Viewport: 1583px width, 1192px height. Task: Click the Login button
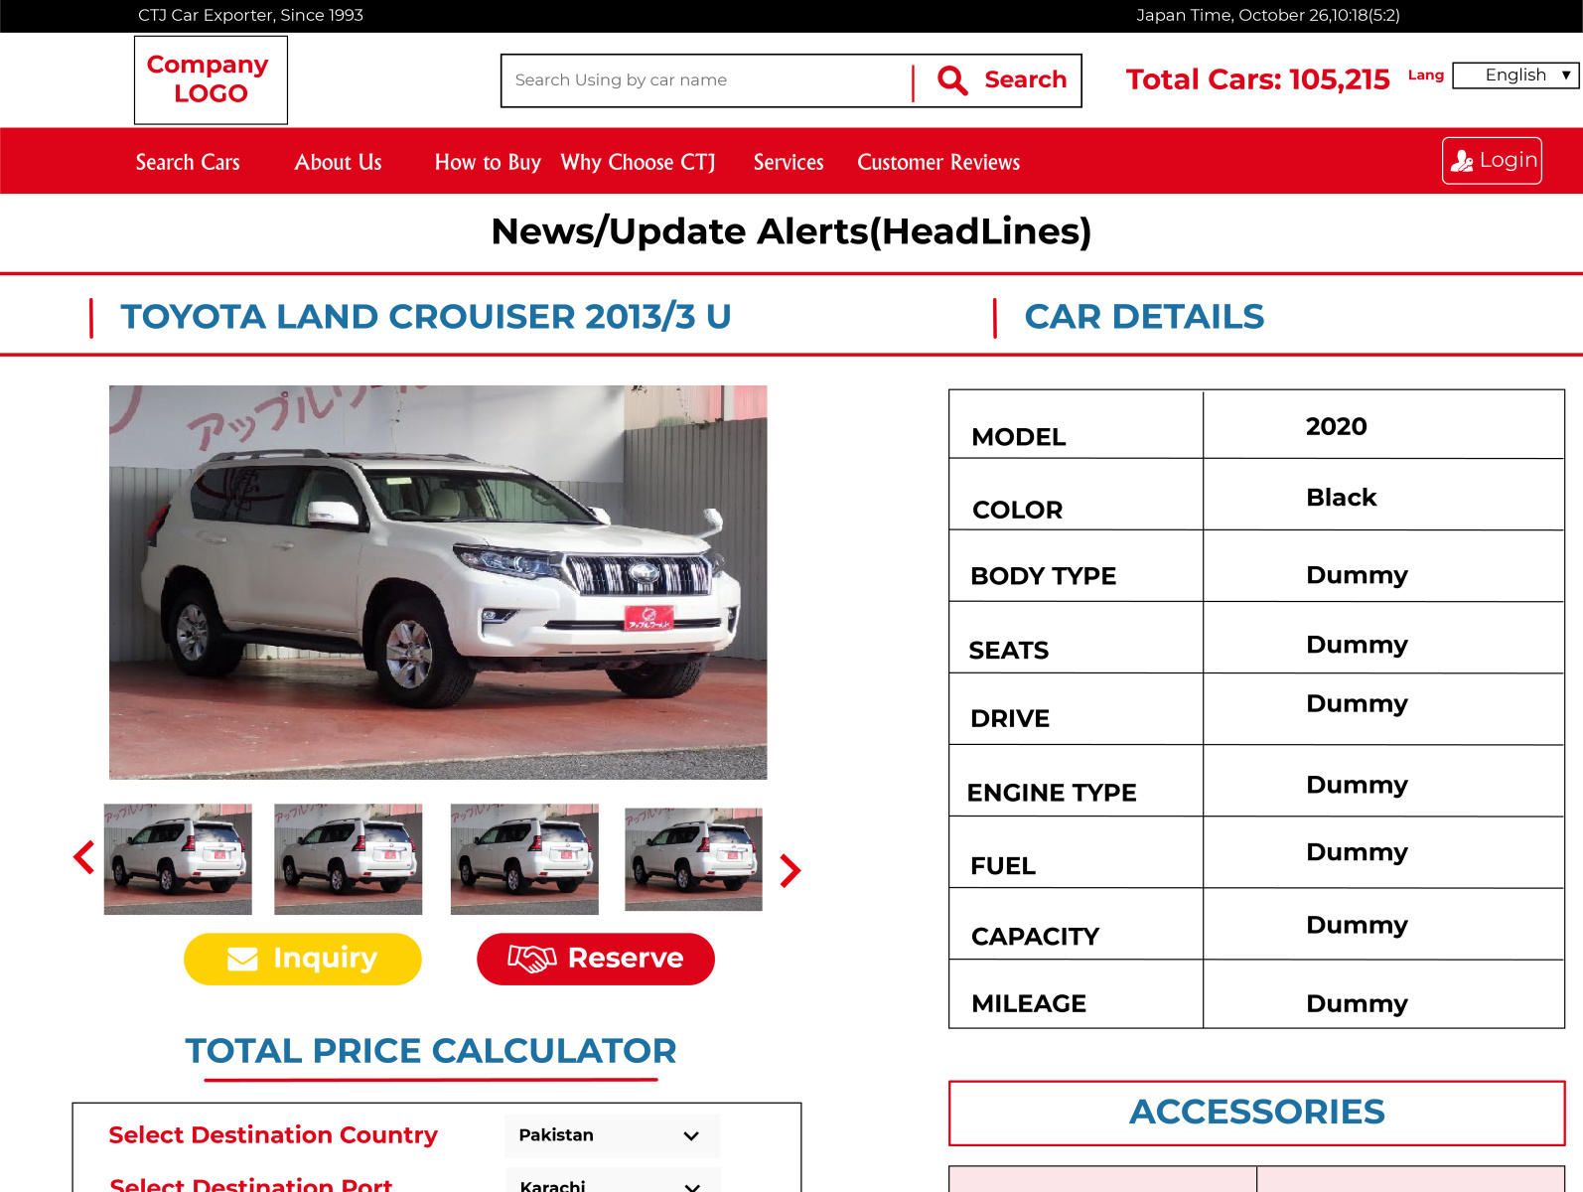(x=1492, y=161)
